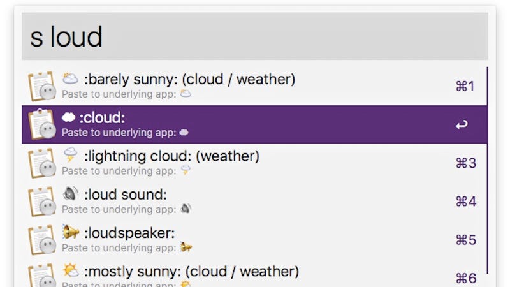Click clipboard icon beside barely sunny result
Screen dimensions: 510x287
pos(41,86)
